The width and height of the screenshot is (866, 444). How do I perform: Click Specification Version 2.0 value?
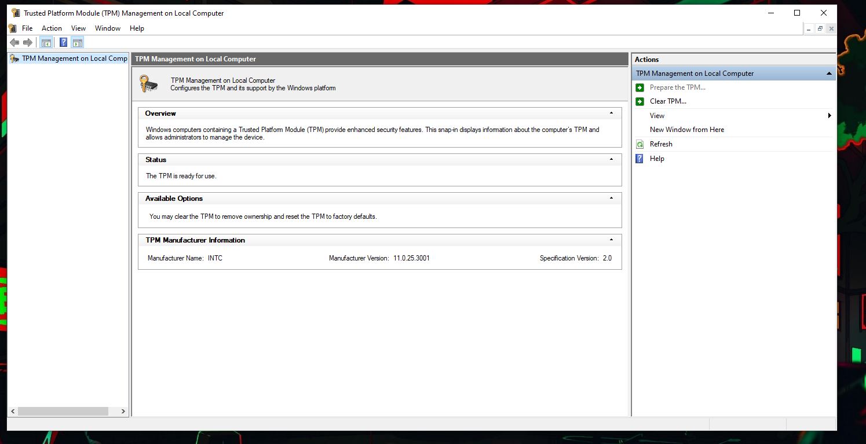coord(607,258)
